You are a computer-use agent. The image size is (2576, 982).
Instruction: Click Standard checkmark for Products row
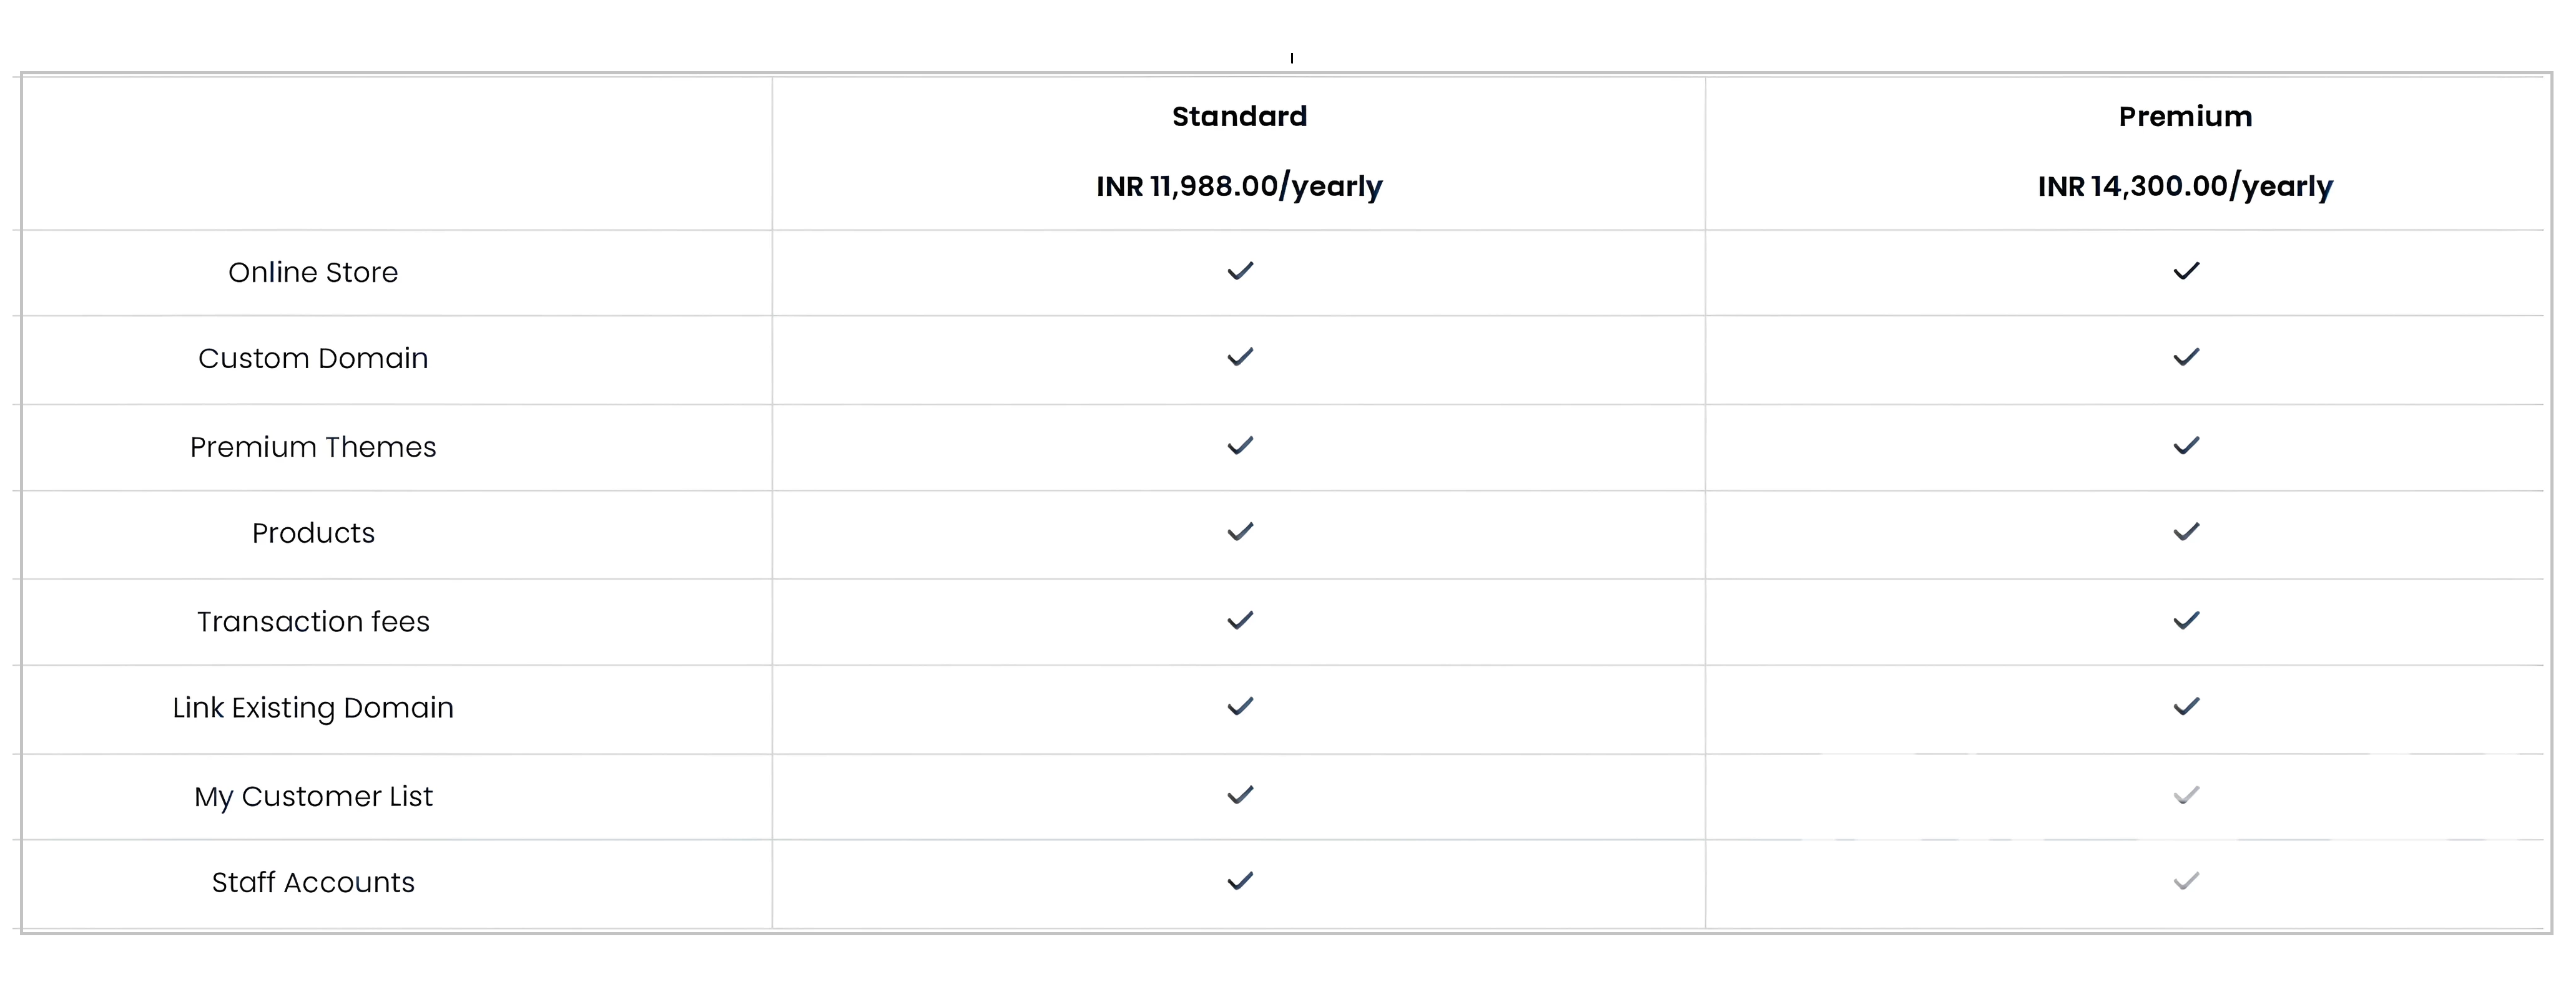(1240, 532)
